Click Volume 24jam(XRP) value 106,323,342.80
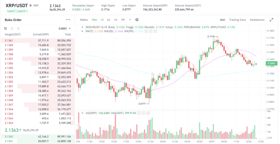The height and width of the screenshot is (144, 280). point(152,10)
